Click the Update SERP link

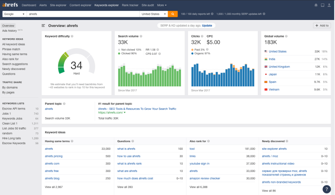click(207, 26)
